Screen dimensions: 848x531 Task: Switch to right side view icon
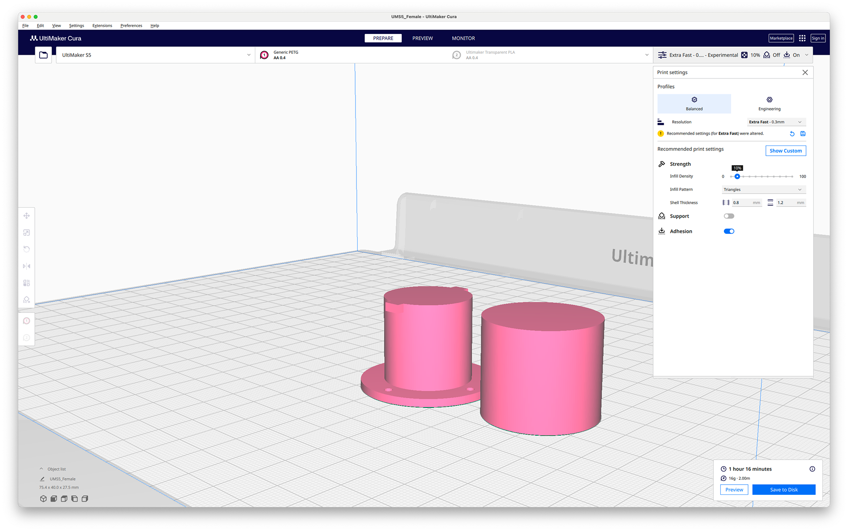[x=85, y=498]
